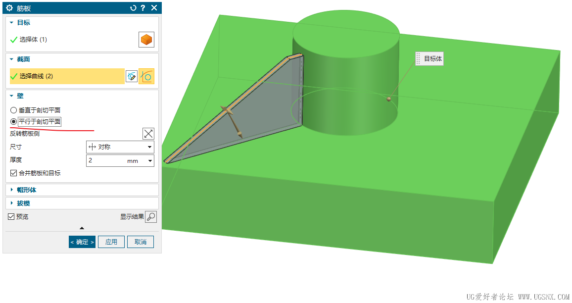572x303 pixels.
Task: Click the gear icon in dialog title
Action: tap(9, 8)
